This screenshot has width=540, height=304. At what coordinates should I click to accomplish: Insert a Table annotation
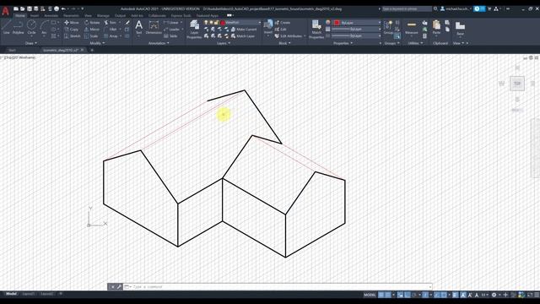[170, 35]
